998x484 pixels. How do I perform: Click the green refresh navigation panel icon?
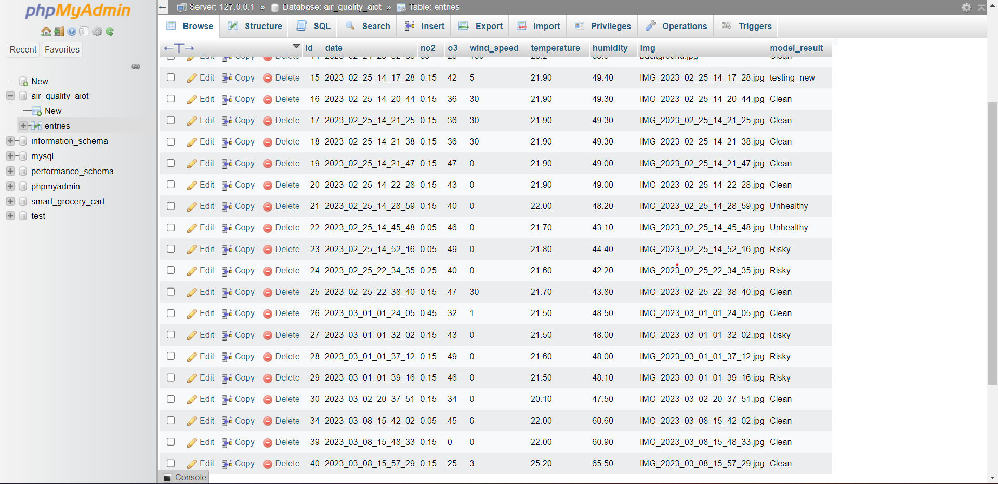[x=110, y=31]
